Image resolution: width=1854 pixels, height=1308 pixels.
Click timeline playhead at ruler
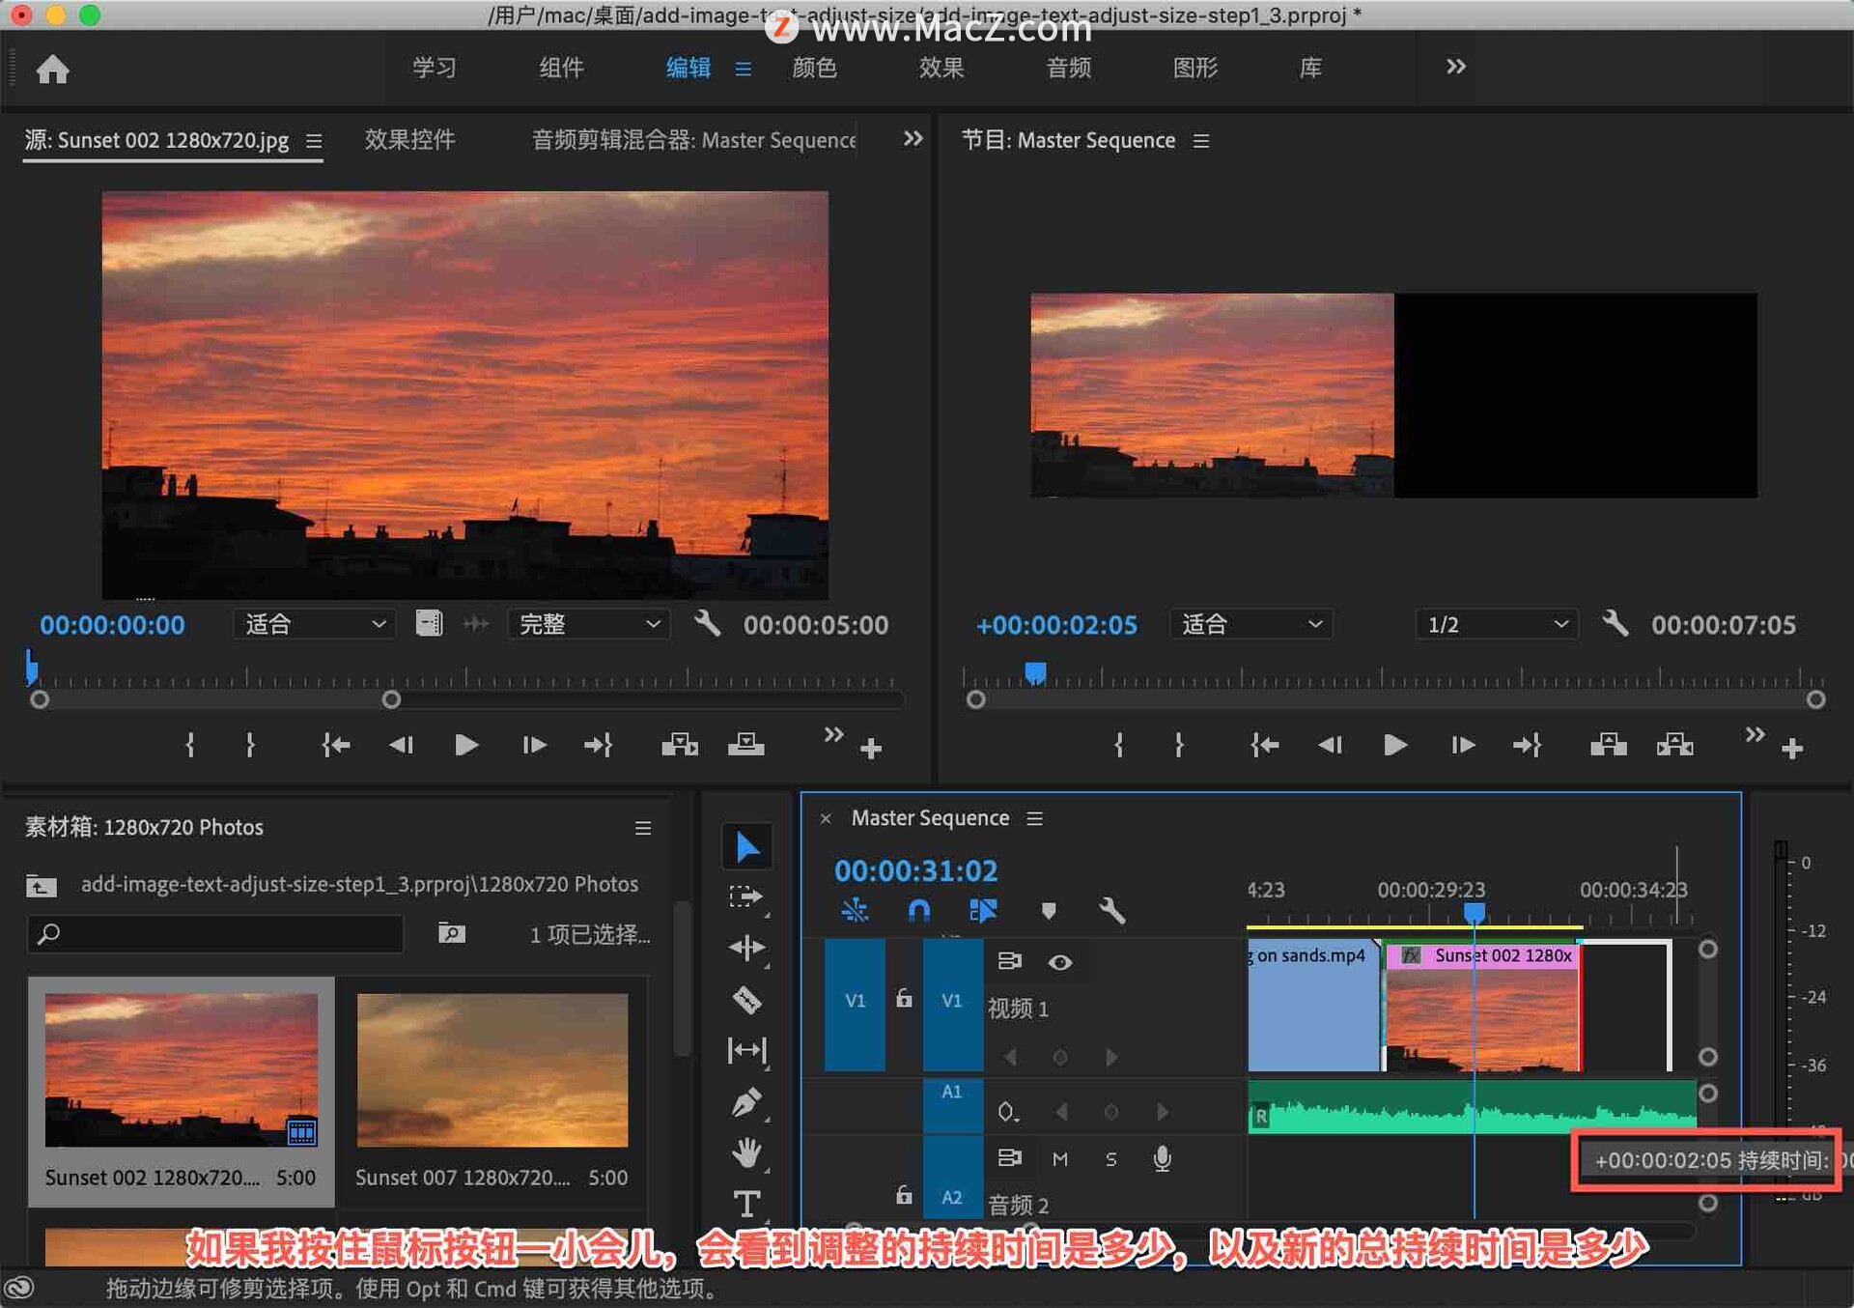1475,912
